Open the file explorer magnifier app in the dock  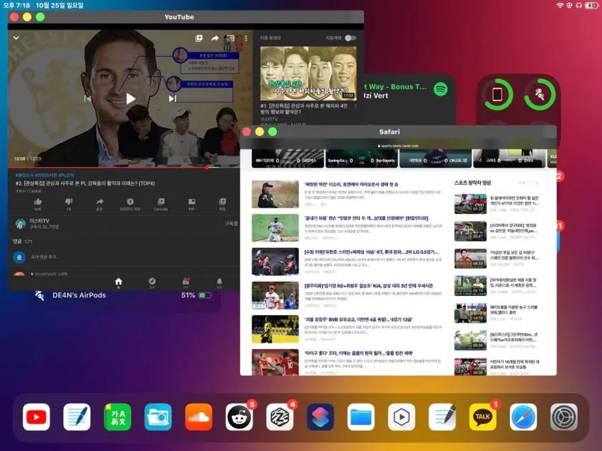point(158,417)
